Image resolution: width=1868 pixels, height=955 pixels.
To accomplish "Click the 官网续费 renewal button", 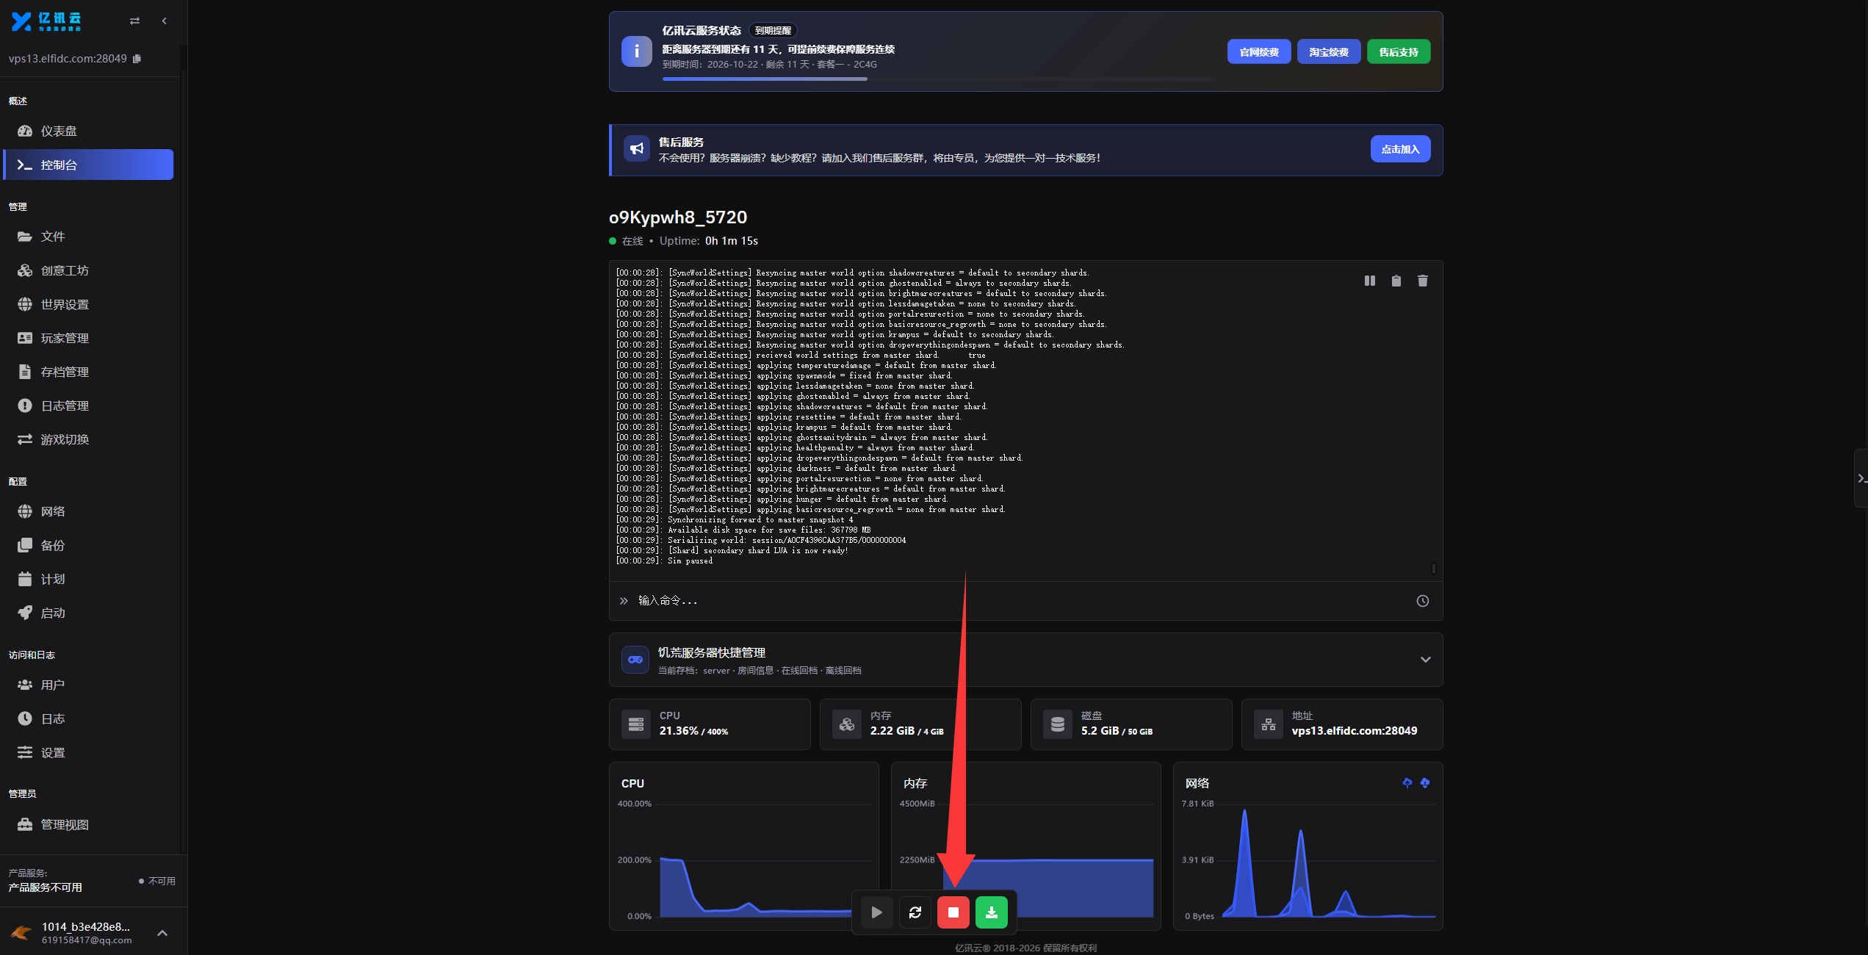I will 1259,51.
